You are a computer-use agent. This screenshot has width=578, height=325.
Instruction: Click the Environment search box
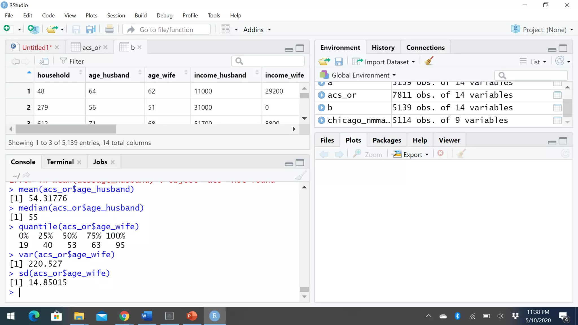click(531, 75)
